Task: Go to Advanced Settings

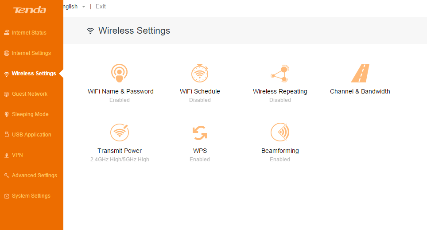Action: [x=34, y=175]
